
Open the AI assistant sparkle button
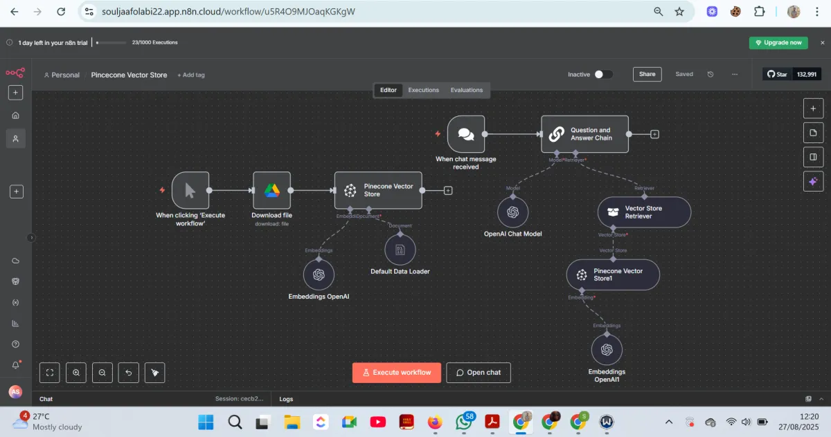click(813, 181)
